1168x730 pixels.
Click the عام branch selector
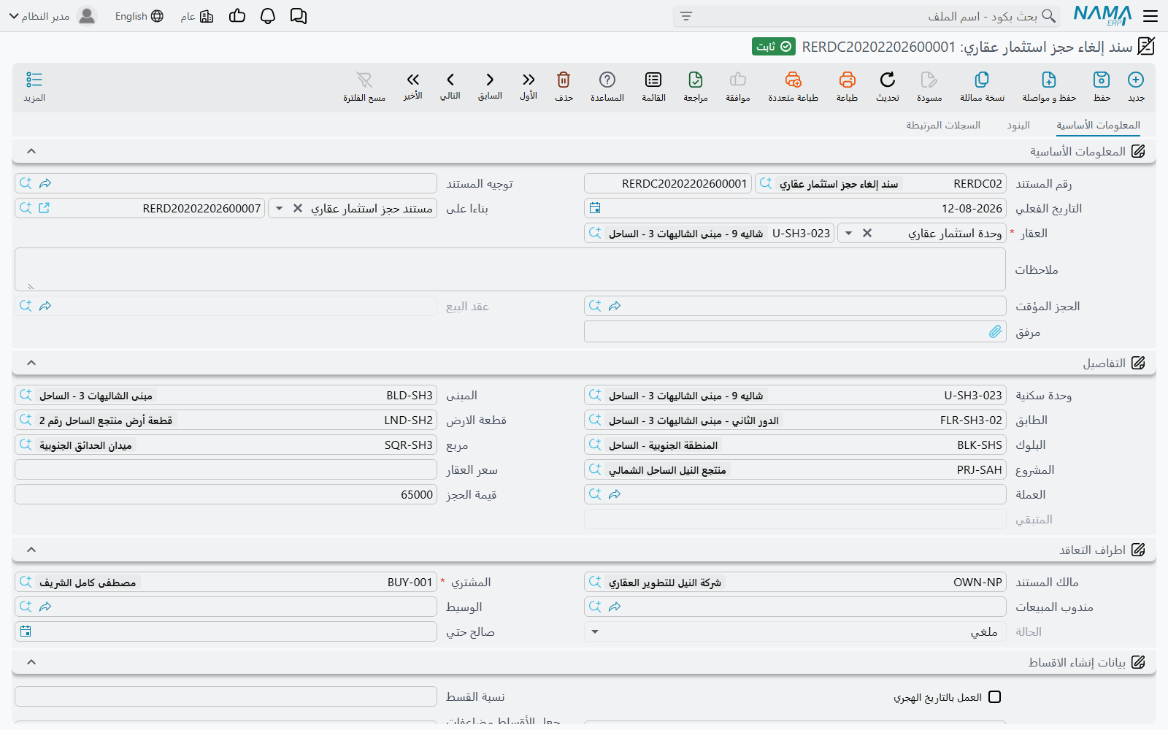(197, 16)
